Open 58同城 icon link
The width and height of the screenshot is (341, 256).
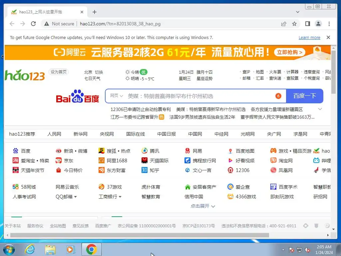pyautogui.click(x=16, y=187)
